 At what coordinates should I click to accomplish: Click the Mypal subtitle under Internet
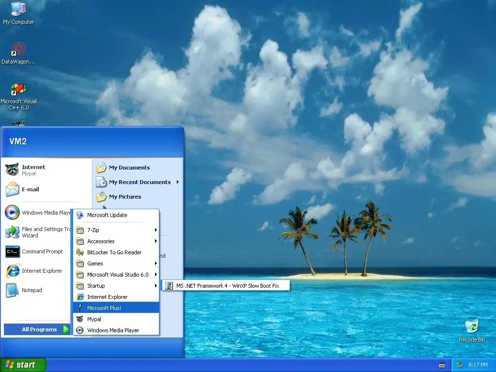[x=29, y=174]
